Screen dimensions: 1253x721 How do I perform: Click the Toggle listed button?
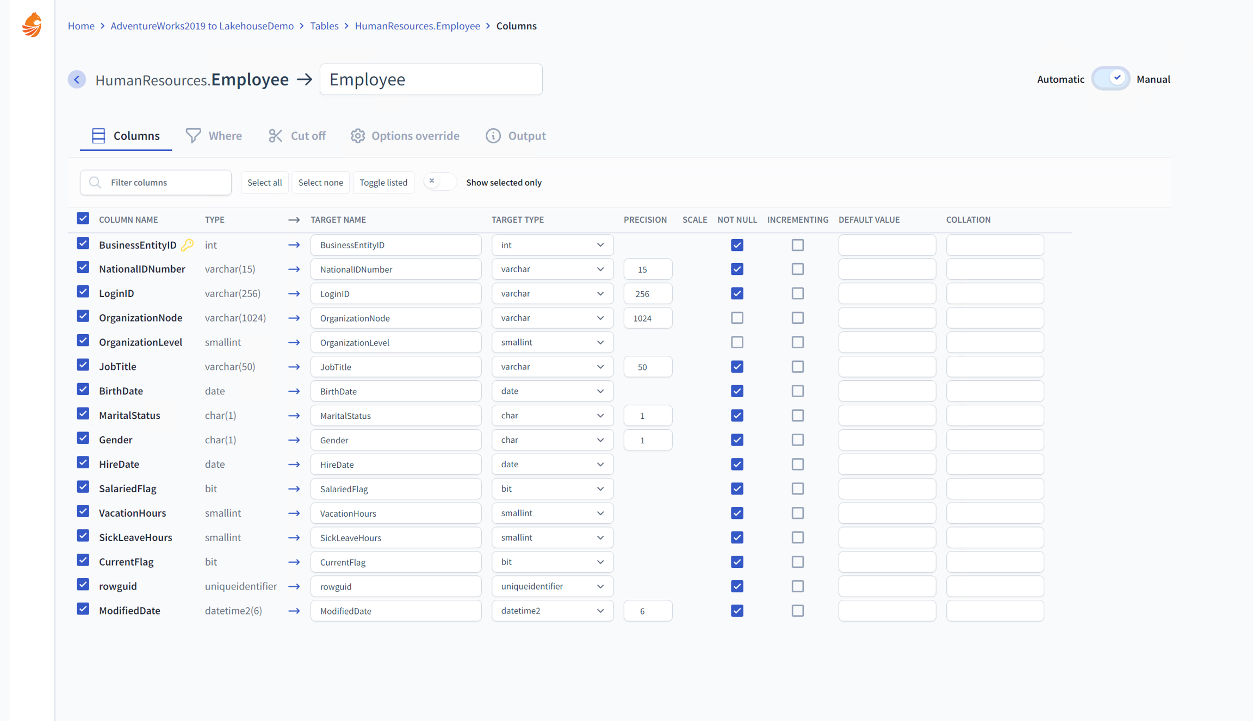pyautogui.click(x=383, y=183)
